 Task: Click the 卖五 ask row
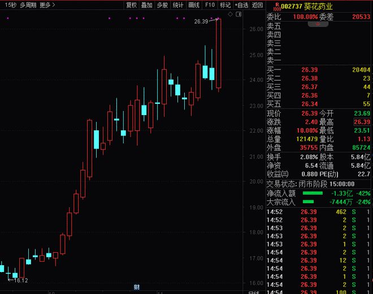(318, 26)
